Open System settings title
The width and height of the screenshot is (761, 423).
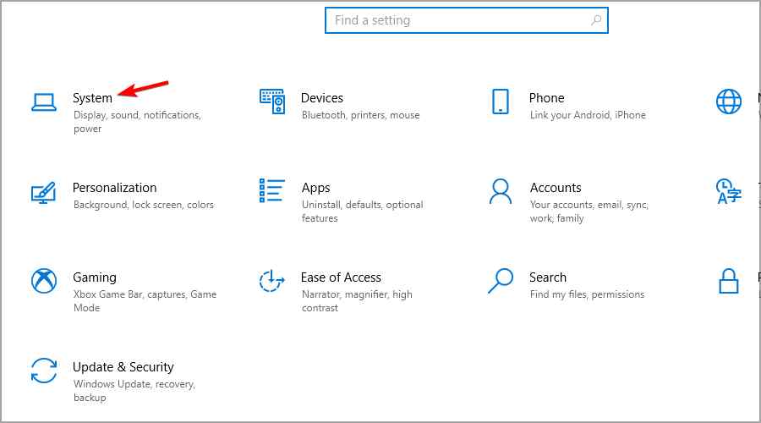92,97
